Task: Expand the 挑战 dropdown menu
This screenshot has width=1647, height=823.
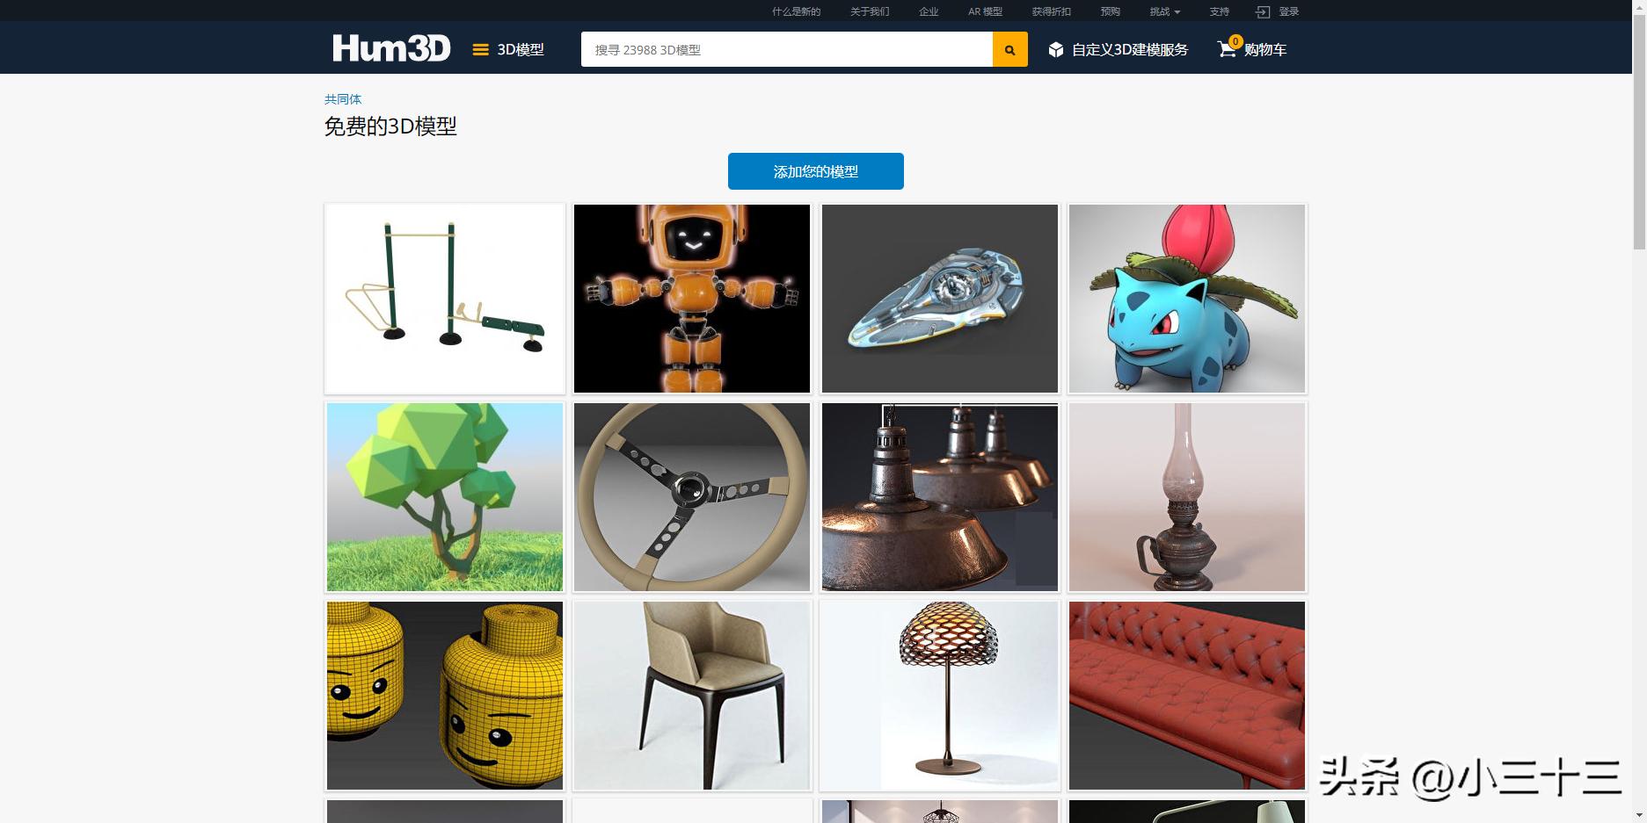Action: click(x=1164, y=11)
